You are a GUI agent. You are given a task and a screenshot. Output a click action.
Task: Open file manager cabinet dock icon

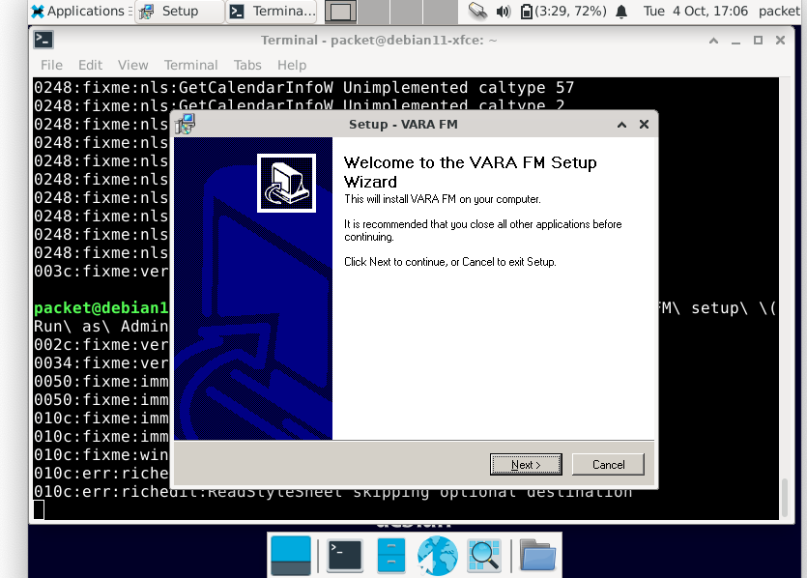click(x=391, y=556)
